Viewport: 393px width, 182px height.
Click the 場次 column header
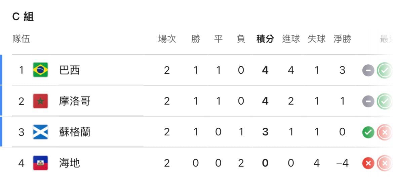pyautogui.click(x=167, y=39)
